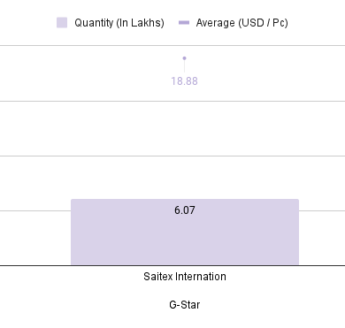This screenshot has height=328, width=345.
Task: Click the rounded top edge of bar
Action: point(185,200)
